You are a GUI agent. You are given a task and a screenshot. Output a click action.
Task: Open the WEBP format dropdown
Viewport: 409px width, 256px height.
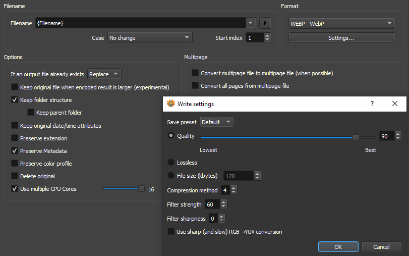click(x=341, y=23)
